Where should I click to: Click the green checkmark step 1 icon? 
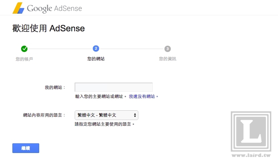click(x=24, y=49)
